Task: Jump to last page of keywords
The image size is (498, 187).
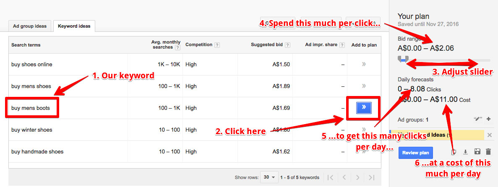Action: (372, 177)
